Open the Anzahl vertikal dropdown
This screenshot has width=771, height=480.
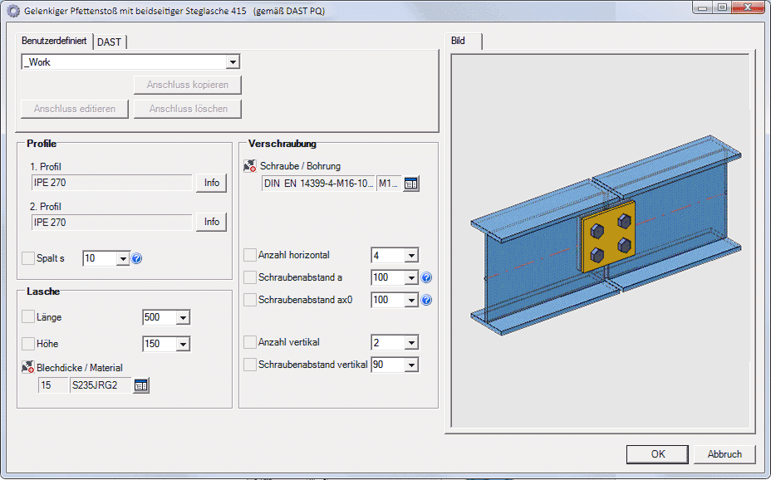pos(410,342)
